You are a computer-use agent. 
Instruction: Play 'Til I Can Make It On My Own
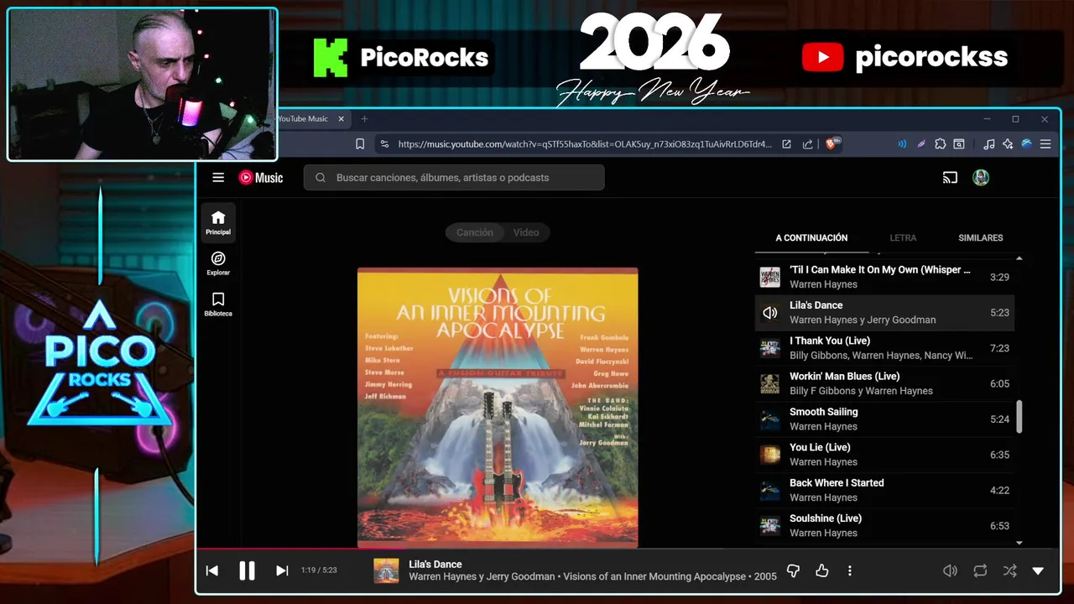coord(885,277)
